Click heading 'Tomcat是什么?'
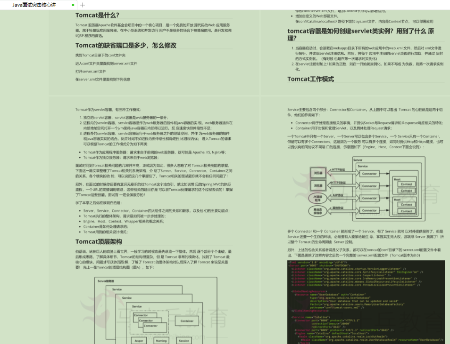 [97, 15]
